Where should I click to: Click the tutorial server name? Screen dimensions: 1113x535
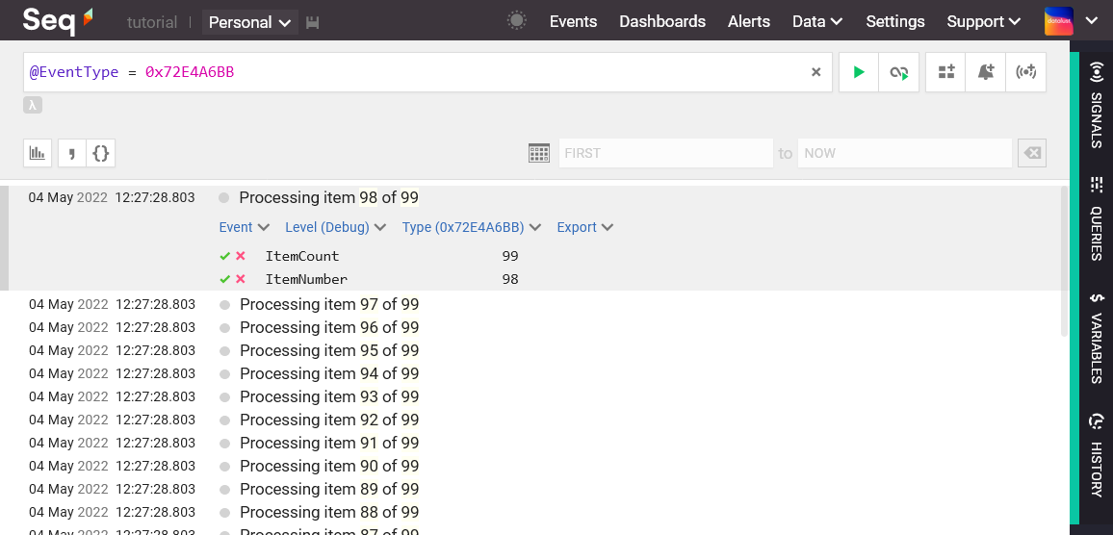152,22
